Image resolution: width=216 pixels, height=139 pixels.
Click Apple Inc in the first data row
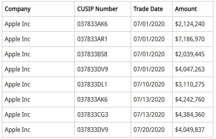(17, 24)
